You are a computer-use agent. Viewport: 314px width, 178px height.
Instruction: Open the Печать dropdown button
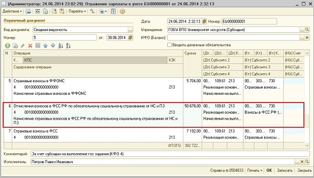254,170
